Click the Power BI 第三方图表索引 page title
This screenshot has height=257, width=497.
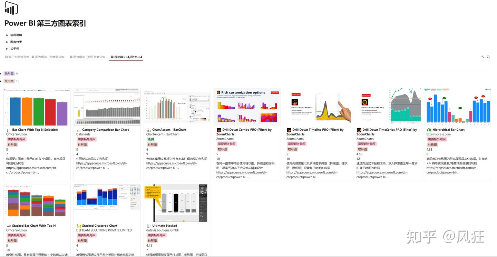click(45, 23)
